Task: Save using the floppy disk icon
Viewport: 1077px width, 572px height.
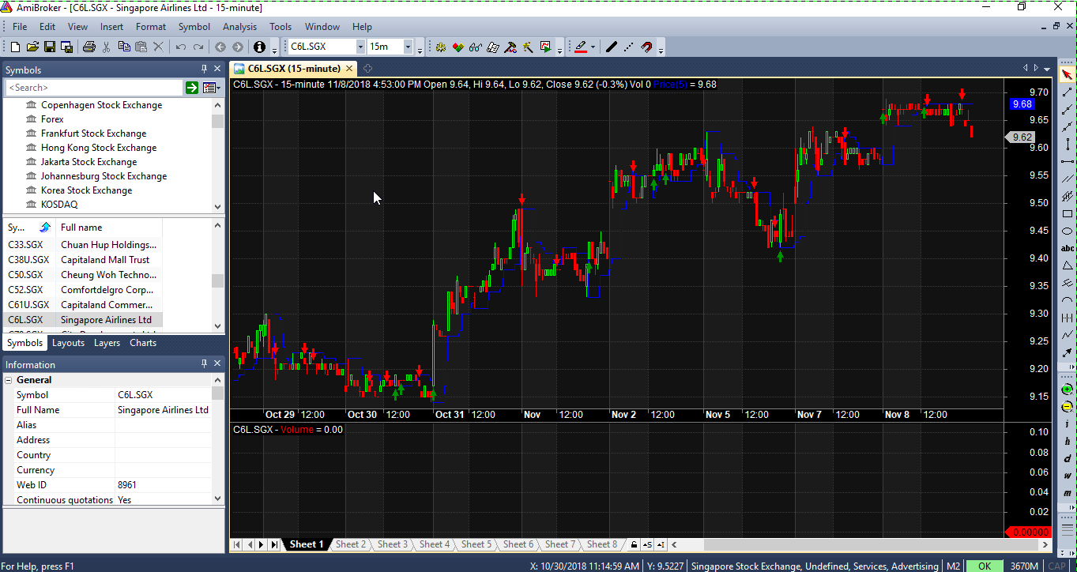Action: click(x=49, y=47)
